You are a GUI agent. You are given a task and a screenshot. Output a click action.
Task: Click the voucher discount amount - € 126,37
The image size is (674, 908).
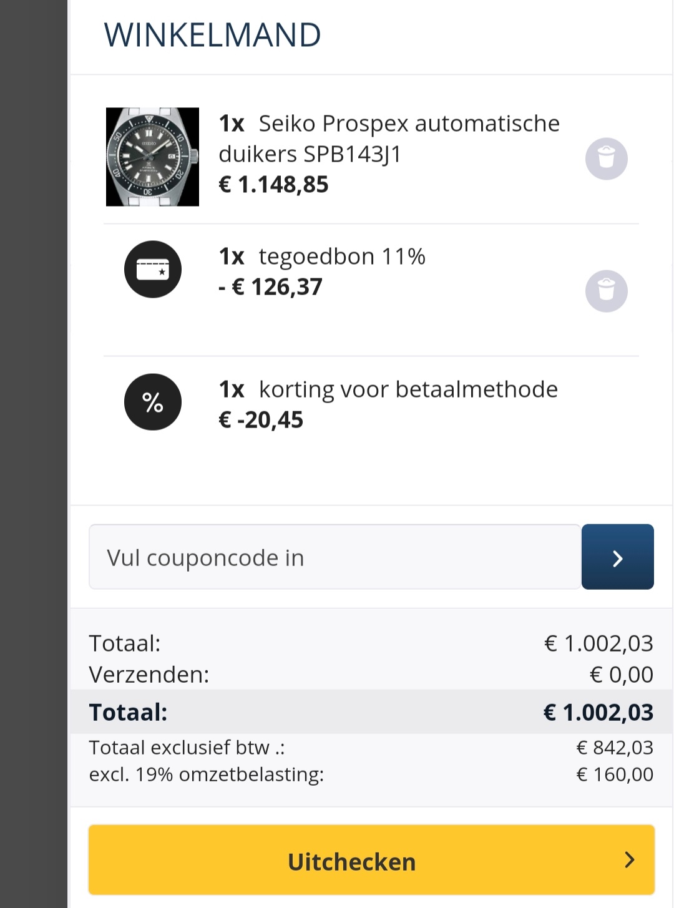(271, 287)
